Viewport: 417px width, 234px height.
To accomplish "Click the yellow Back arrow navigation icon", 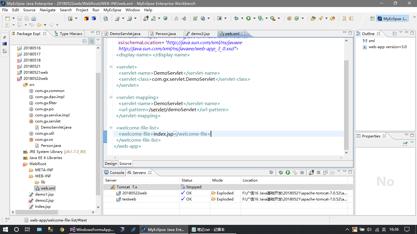I will click(39, 25).
